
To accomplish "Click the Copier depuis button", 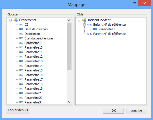I will 17,110.
